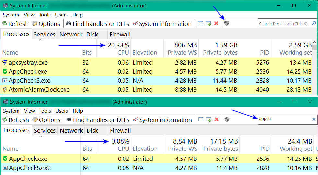The height and width of the screenshot is (175, 318).
Task: Switch to the Network tab in the top window
Action: (71, 34)
